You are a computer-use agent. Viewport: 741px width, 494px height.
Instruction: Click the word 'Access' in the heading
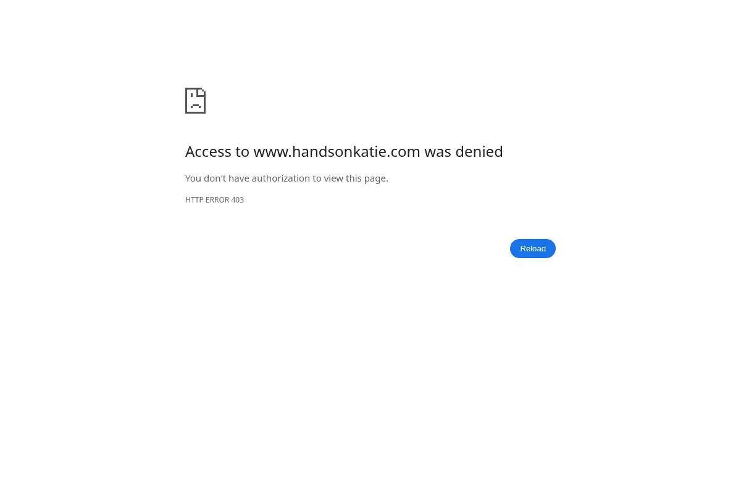(209, 151)
